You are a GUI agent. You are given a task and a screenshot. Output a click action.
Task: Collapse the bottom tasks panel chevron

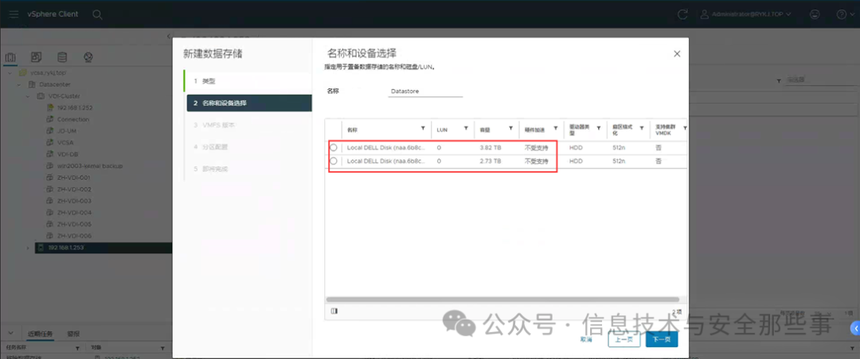[11, 334]
